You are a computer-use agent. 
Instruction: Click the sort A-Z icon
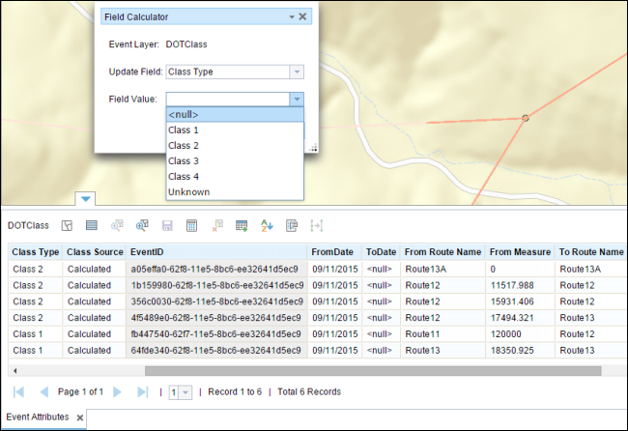[x=268, y=225]
